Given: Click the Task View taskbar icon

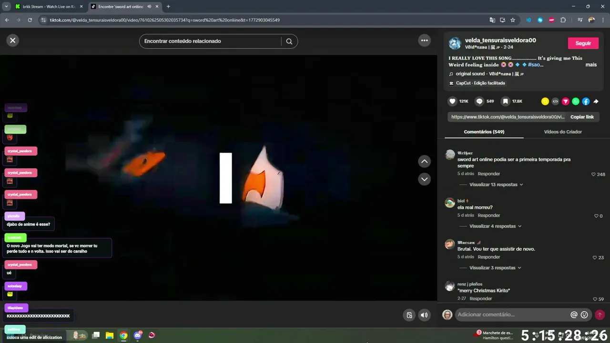Looking at the screenshot, I should point(95,335).
